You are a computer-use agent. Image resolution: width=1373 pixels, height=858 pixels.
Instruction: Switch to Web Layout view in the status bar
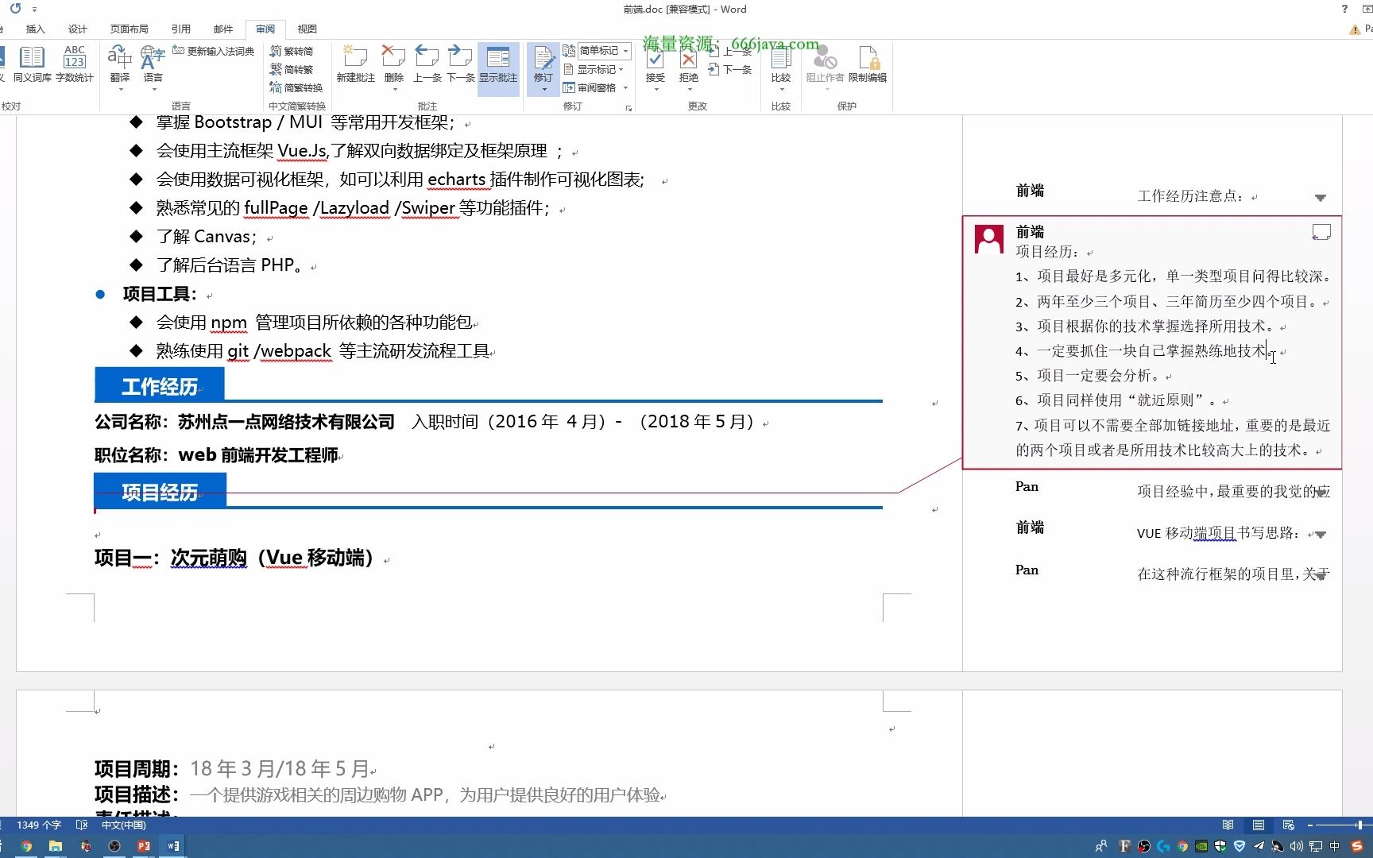coord(1289,825)
